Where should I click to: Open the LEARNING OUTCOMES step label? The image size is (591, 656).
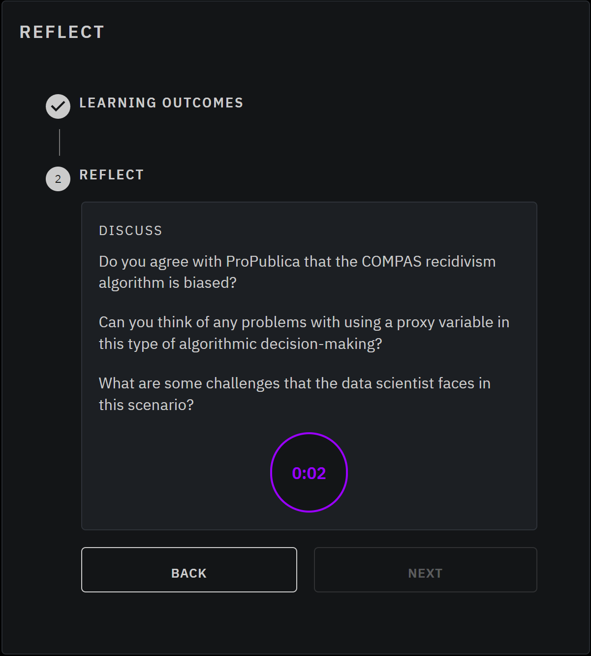point(161,103)
